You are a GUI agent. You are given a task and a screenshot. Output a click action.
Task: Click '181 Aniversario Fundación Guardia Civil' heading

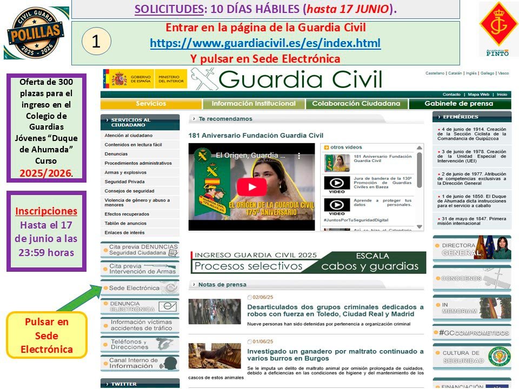tap(256, 135)
